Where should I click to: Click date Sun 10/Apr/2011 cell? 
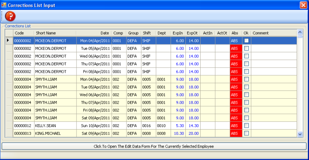pos(94,125)
